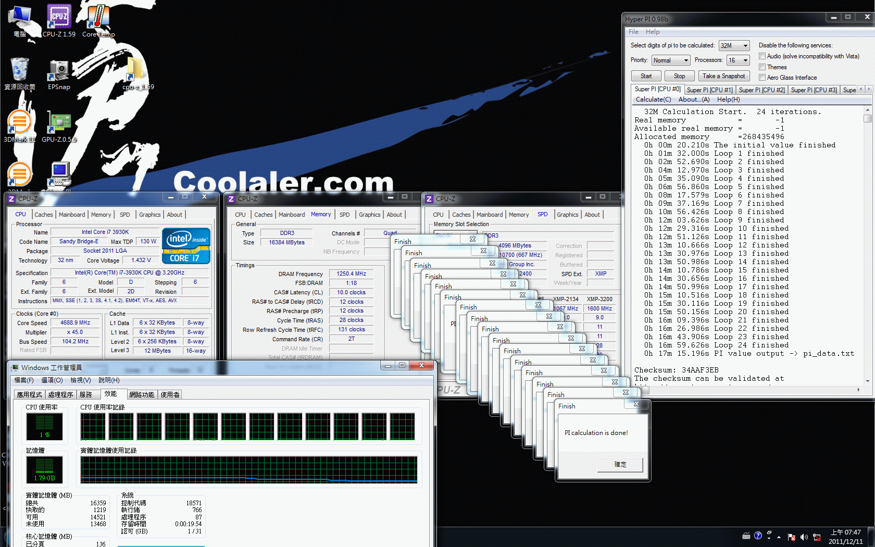The width and height of the screenshot is (875, 547).
Task: Toggle the Aero Glass Interface checkbox
Action: point(762,78)
